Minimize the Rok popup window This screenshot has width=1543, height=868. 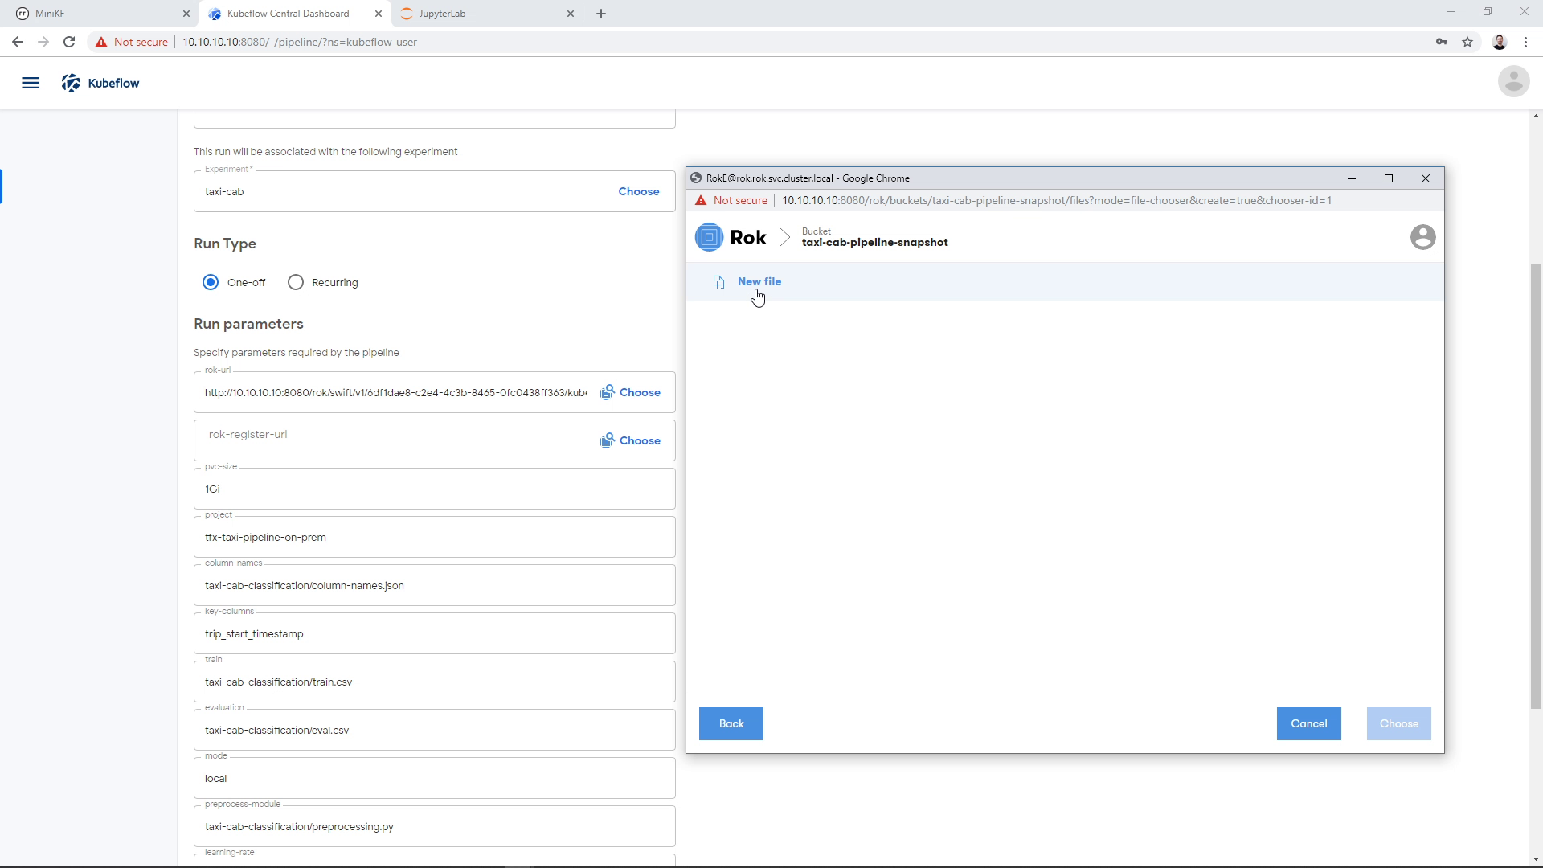click(1351, 178)
